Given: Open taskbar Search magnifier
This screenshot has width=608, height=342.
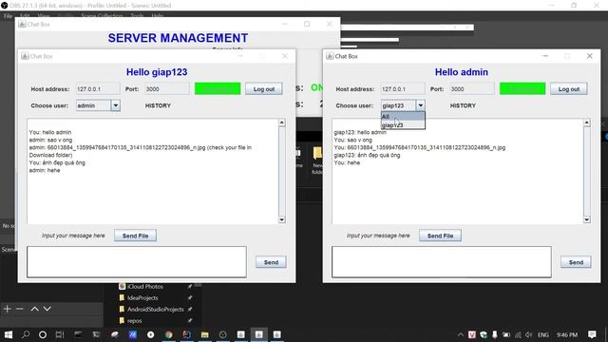Looking at the screenshot, I should [26, 334].
